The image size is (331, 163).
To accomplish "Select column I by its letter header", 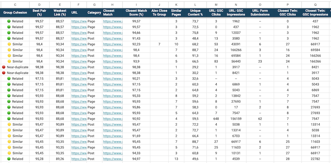I will coord(136,5).
